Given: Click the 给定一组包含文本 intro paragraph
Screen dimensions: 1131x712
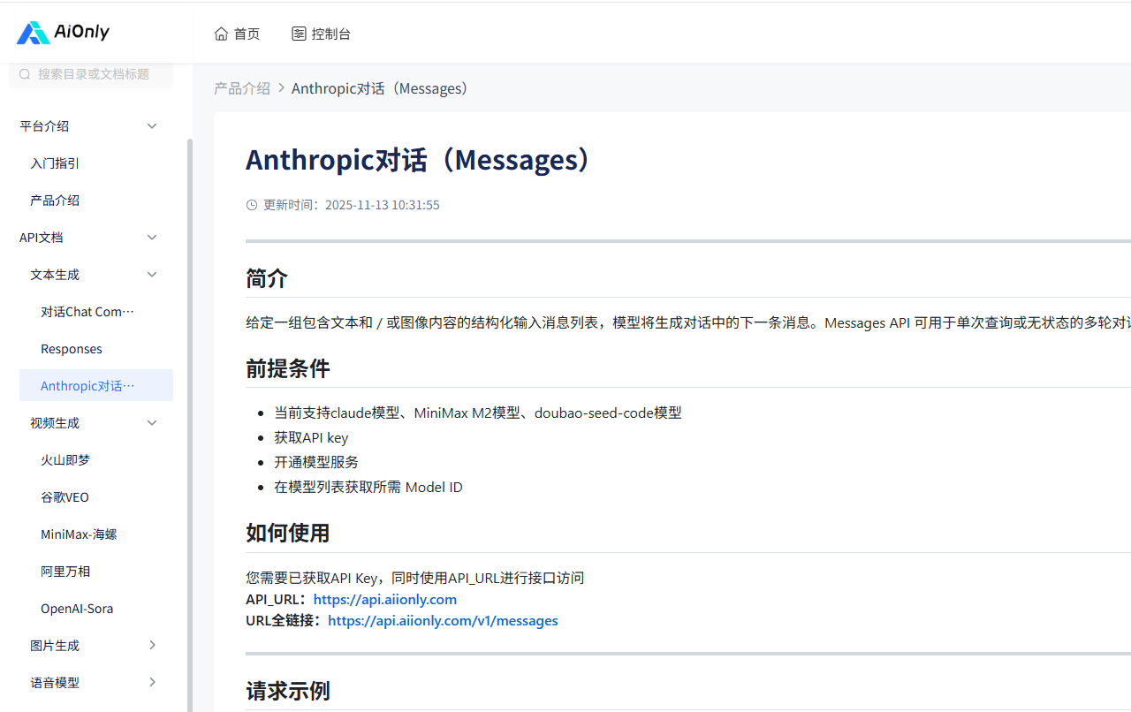Looking at the screenshot, I should click(x=688, y=322).
